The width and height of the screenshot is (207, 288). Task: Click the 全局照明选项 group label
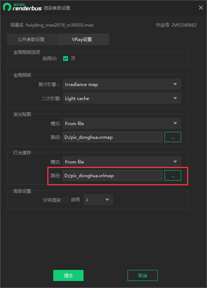coord(27,52)
